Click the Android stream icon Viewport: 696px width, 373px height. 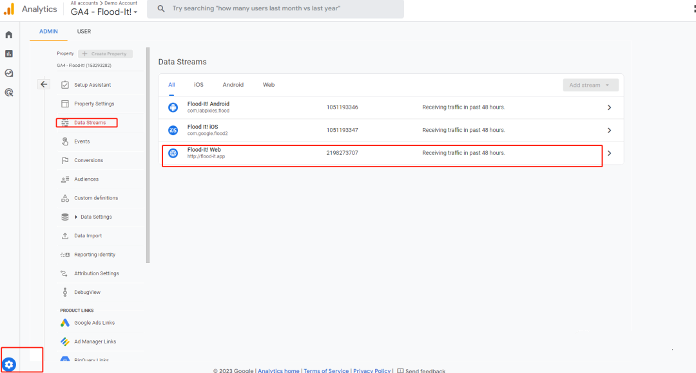coord(173,107)
